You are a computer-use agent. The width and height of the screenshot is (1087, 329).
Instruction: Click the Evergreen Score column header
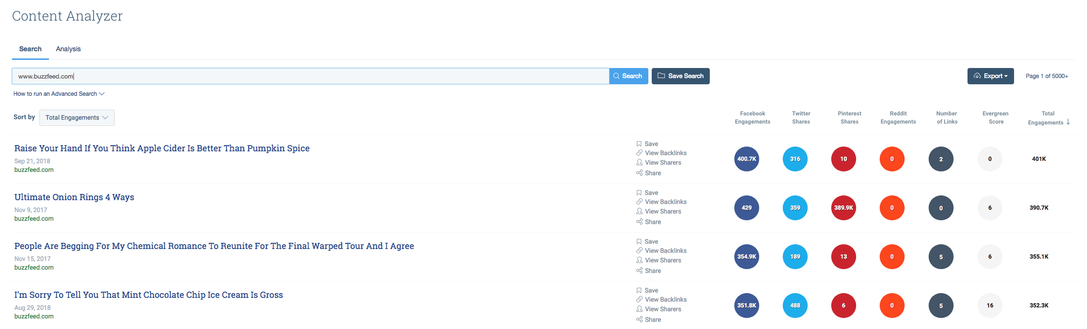pos(995,118)
